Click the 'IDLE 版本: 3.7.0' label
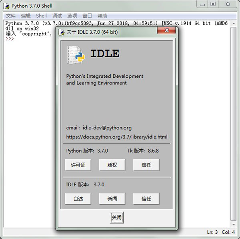Image resolution: width=240 pixels, height=239 pixels. [x=85, y=185]
